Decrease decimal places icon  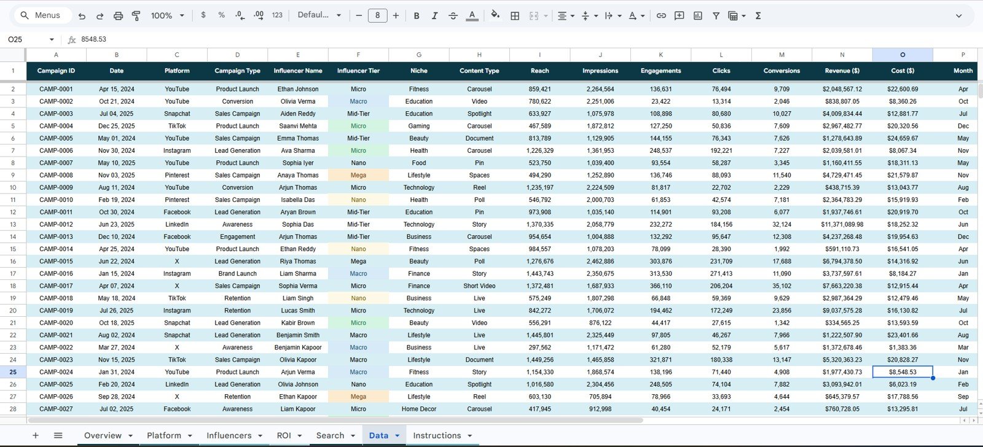(240, 15)
